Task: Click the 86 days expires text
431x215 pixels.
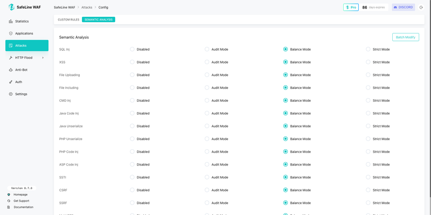Action: point(373,8)
